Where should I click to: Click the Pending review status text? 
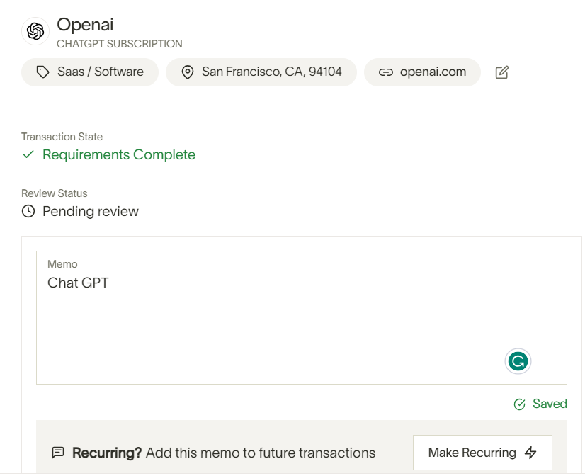tap(91, 212)
